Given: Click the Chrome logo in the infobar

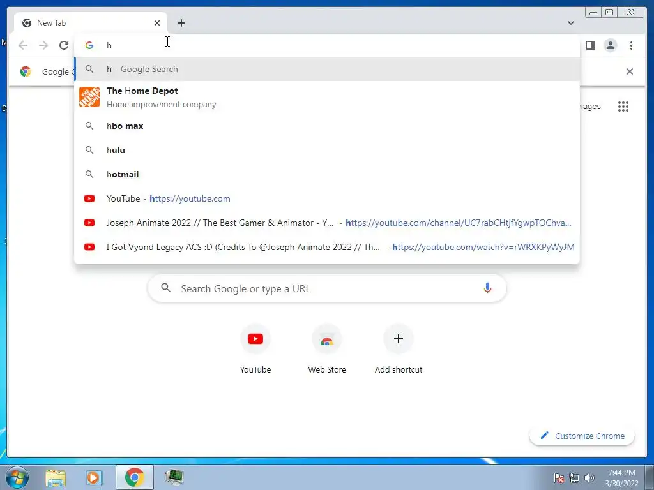Looking at the screenshot, I should coord(26,71).
